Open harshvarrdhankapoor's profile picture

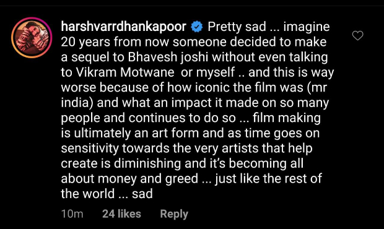tap(32, 38)
